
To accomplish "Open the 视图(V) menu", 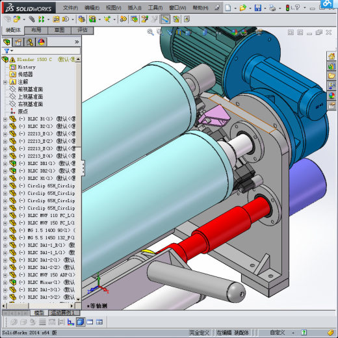I will pyautogui.click(x=114, y=8).
